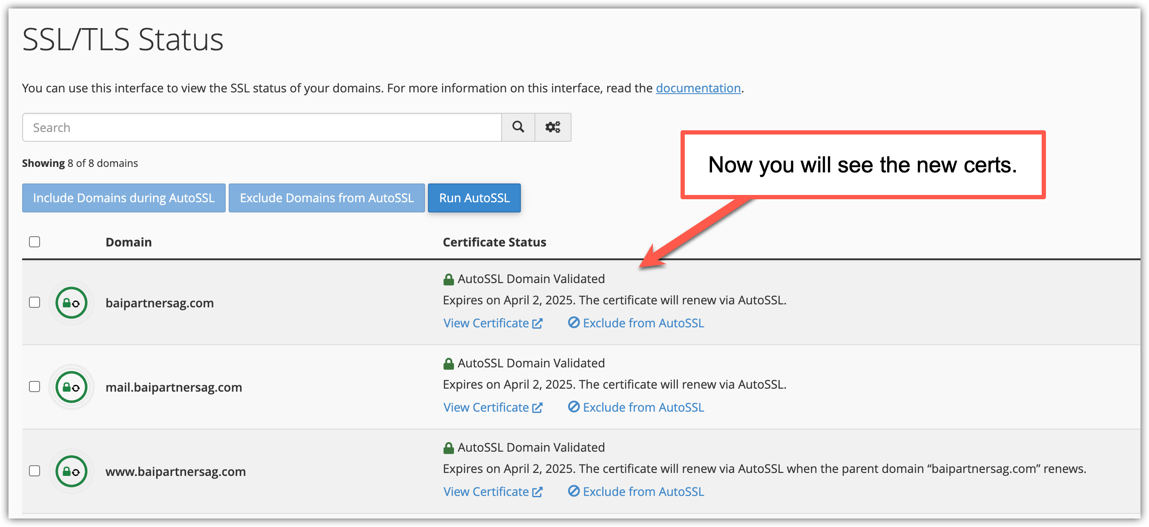Open the documentation link
Image resolution: width=1149 pixels, height=527 pixels.
[698, 88]
